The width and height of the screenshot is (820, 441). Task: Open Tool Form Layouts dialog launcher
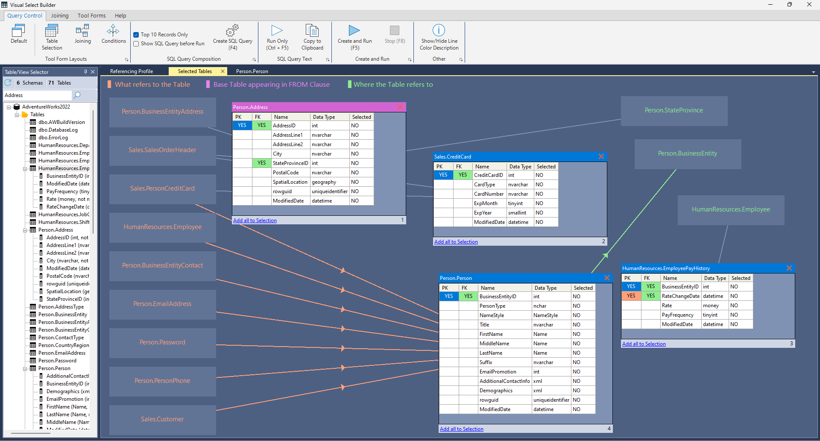(x=127, y=59)
